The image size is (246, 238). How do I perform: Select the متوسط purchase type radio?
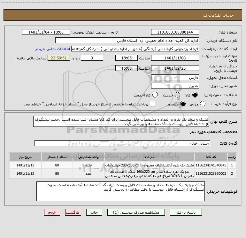(183, 104)
